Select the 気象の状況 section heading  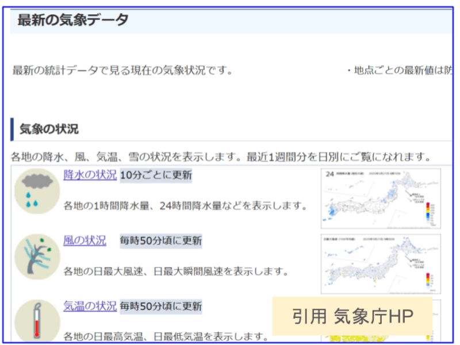[x=49, y=129]
